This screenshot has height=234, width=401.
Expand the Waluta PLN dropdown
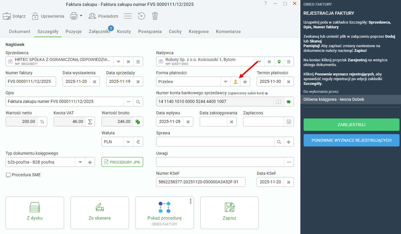(x=128, y=142)
